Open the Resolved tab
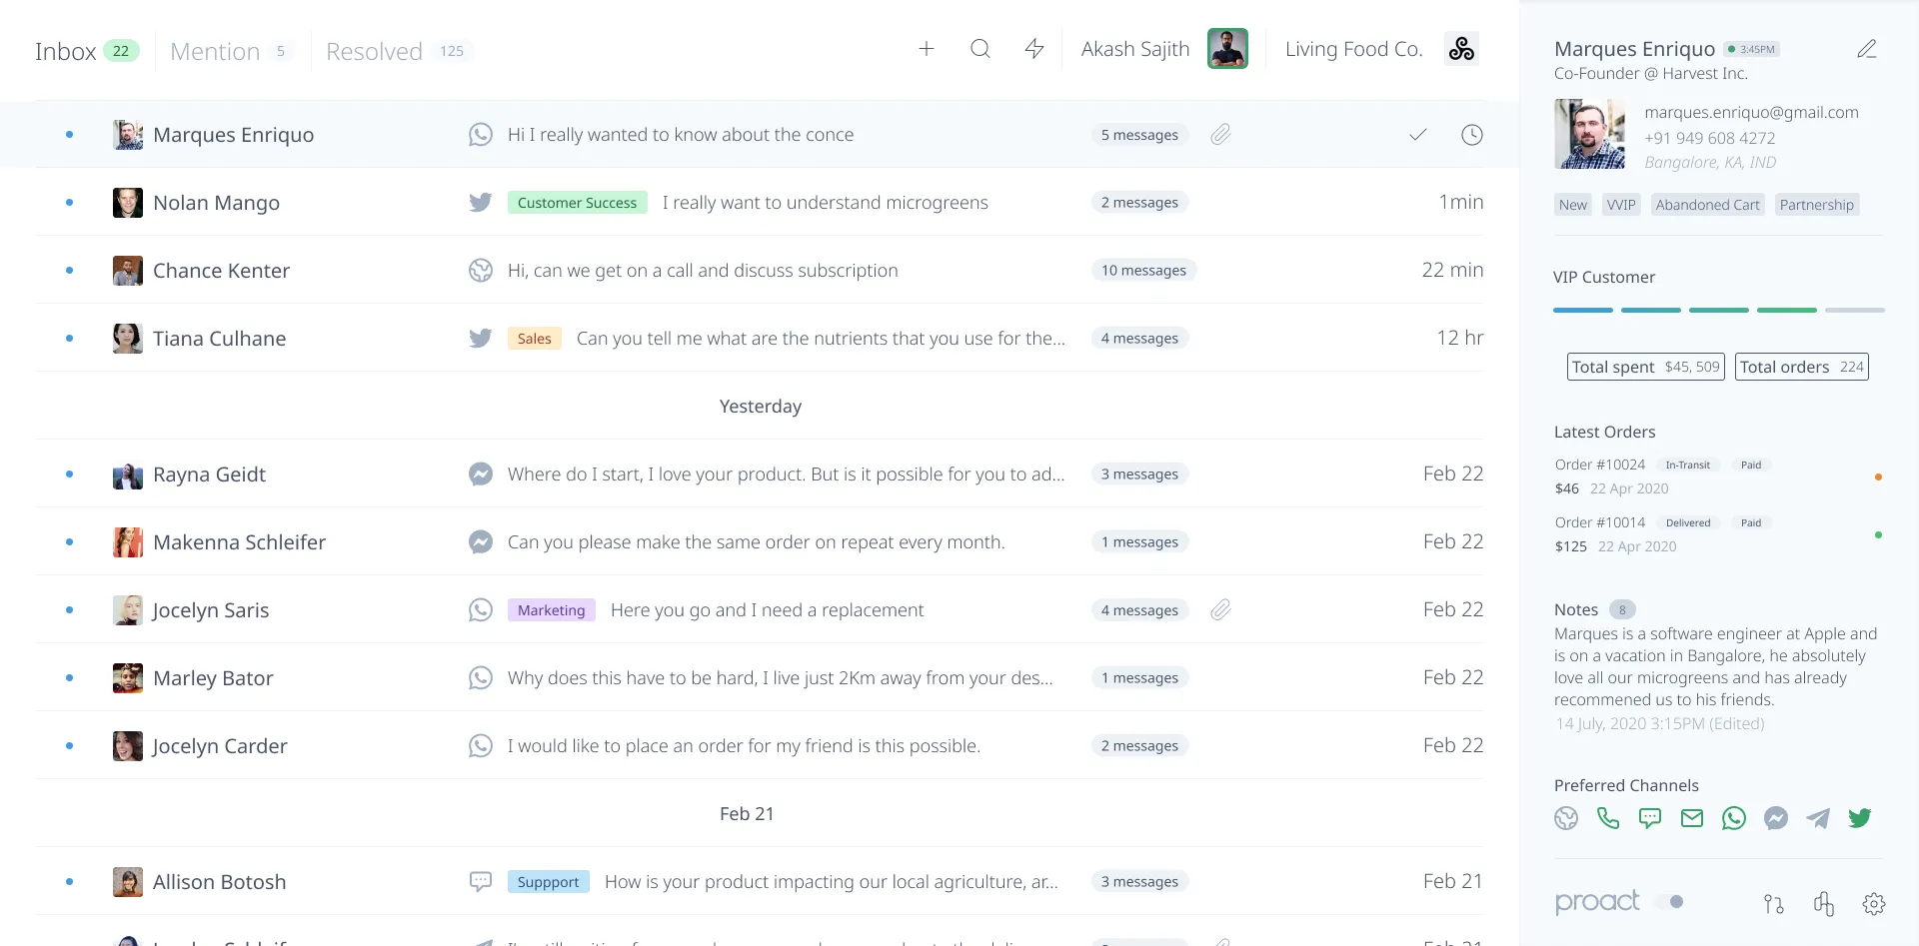Viewport: 1919px width, 946px height. pyautogui.click(x=374, y=50)
